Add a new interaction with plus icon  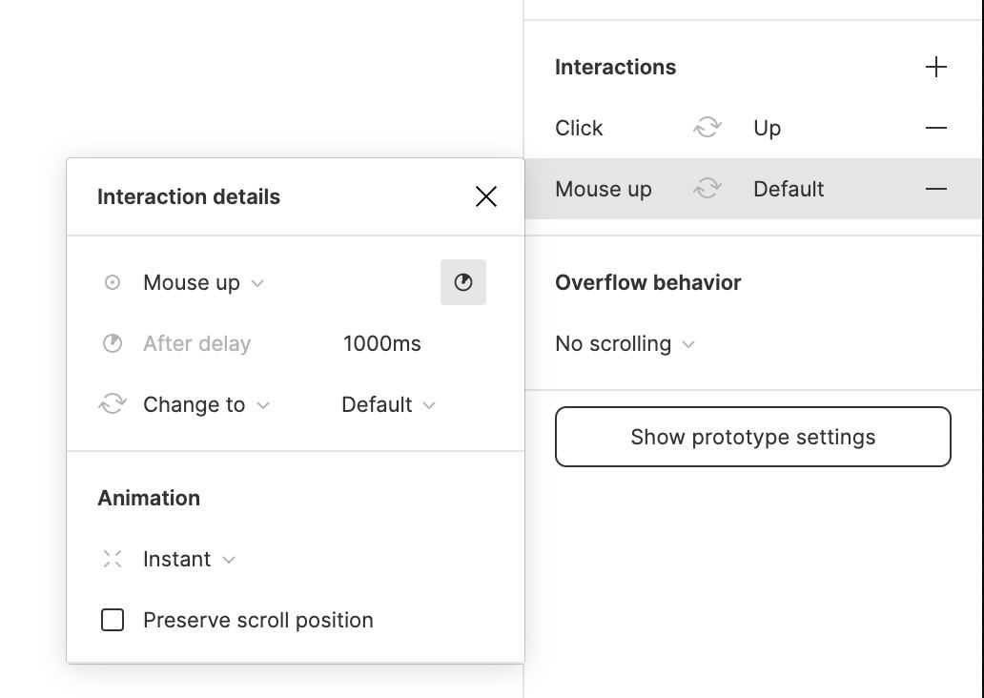coord(935,67)
